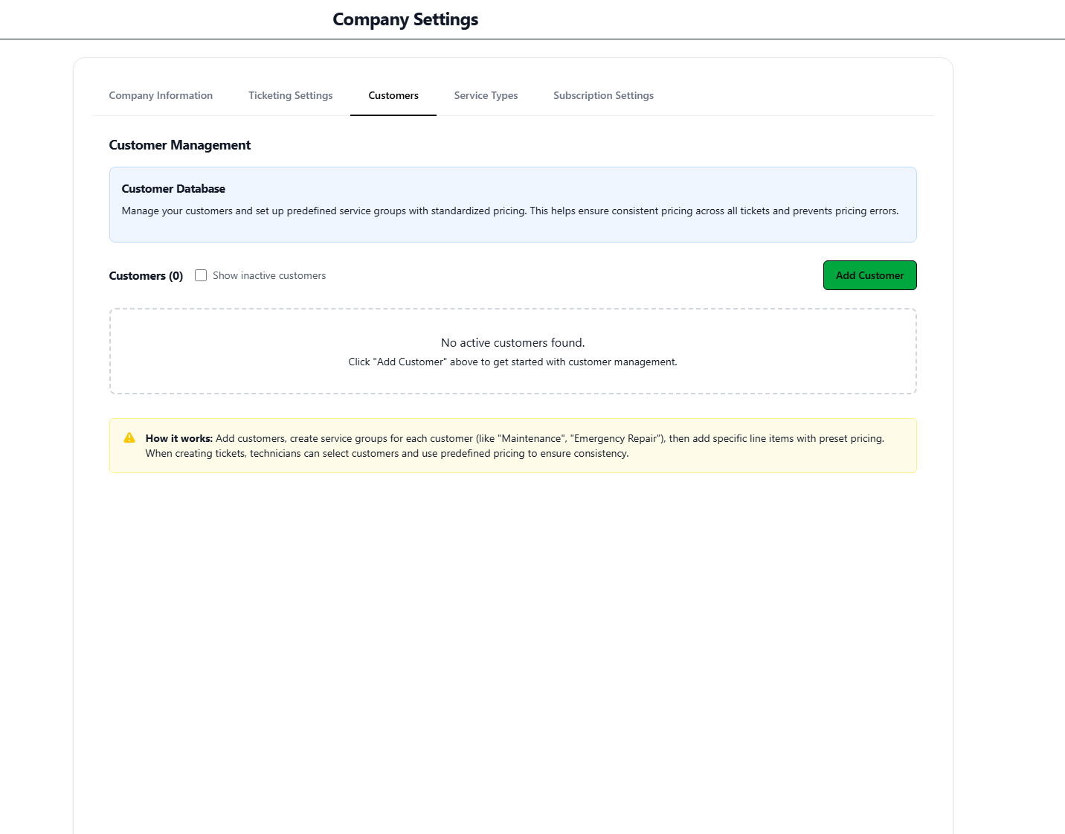Click the Company Settings page title
This screenshot has width=1065, height=834.
(x=405, y=19)
